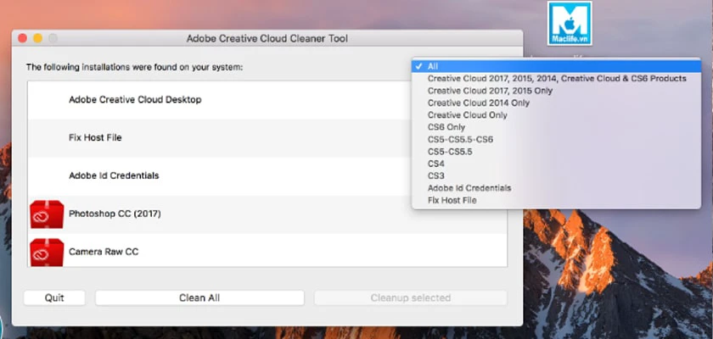Click the Camera Raw CC red box icon

[x=47, y=252]
